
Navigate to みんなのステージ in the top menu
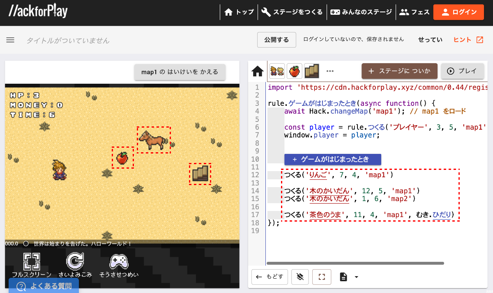(361, 12)
